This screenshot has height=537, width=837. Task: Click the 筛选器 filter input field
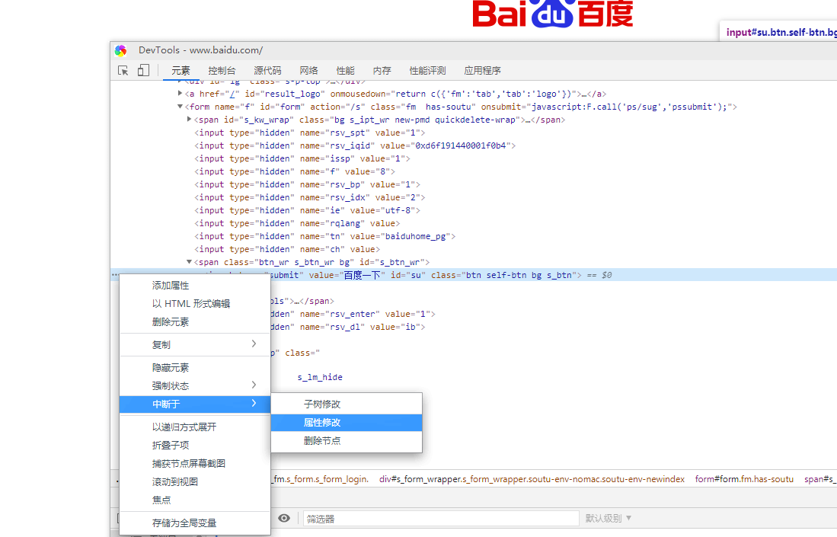point(441,518)
